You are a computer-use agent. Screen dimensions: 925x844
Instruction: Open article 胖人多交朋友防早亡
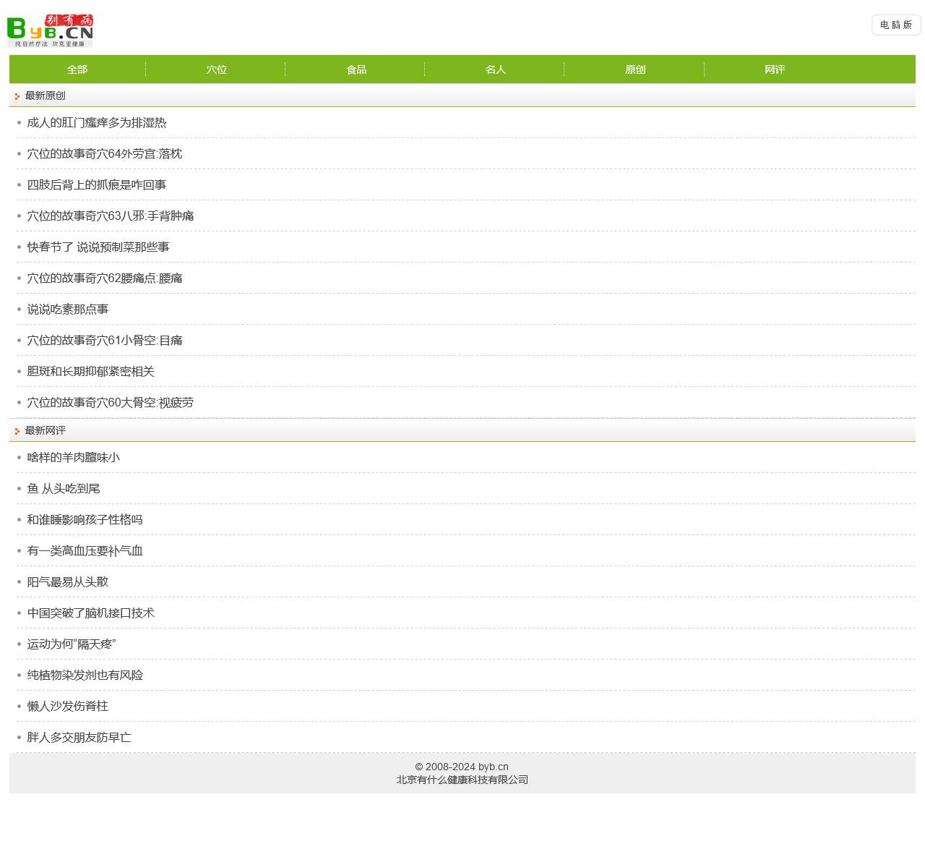point(79,738)
